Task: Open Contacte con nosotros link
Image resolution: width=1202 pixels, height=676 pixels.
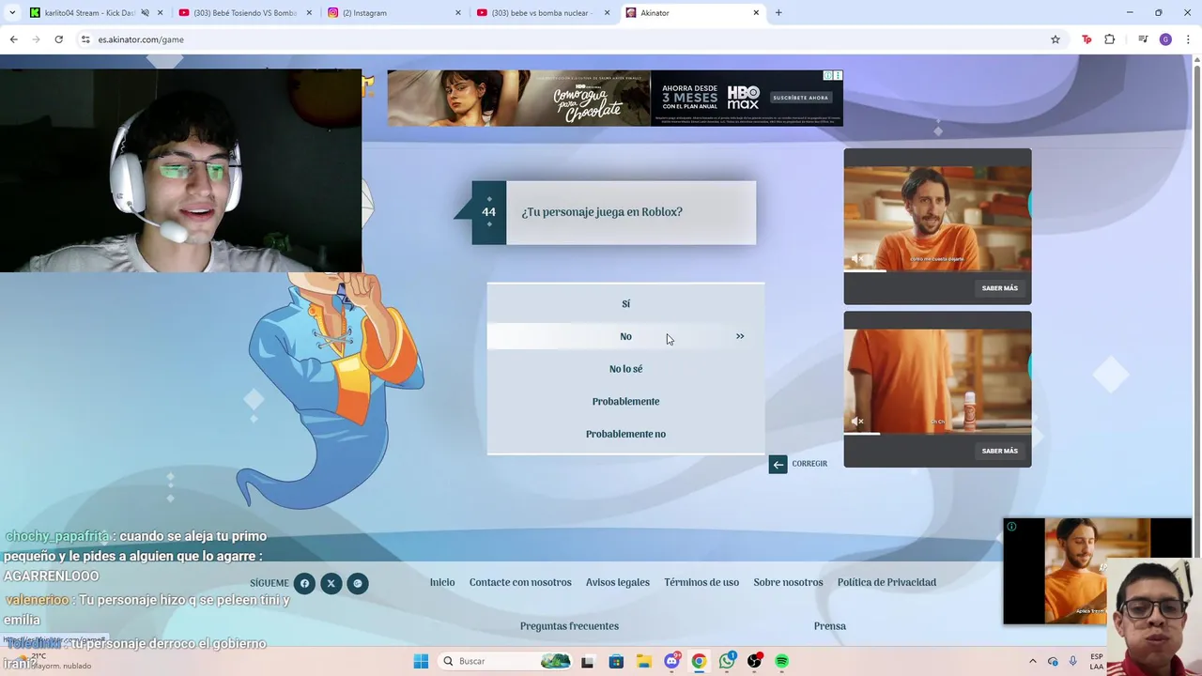Action: [x=520, y=582]
